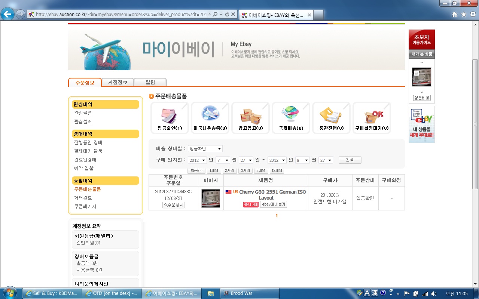This screenshot has width=479, height=299.
Task: Click the 주문상세 order detail button
Action: 173,205
